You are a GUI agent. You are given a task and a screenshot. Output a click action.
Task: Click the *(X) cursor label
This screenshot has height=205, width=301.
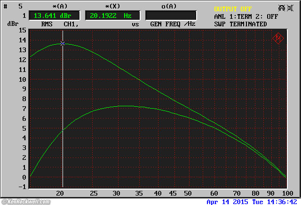pos(112,6)
